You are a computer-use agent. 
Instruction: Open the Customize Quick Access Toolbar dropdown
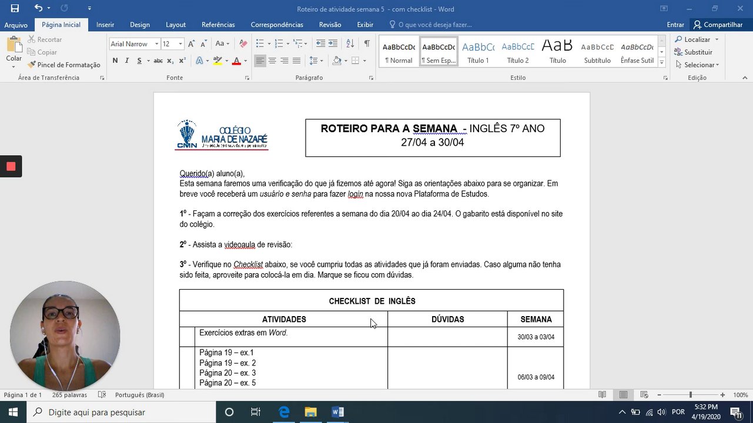coord(89,8)
